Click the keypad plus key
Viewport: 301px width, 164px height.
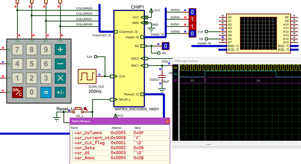(x=60, y=50)
